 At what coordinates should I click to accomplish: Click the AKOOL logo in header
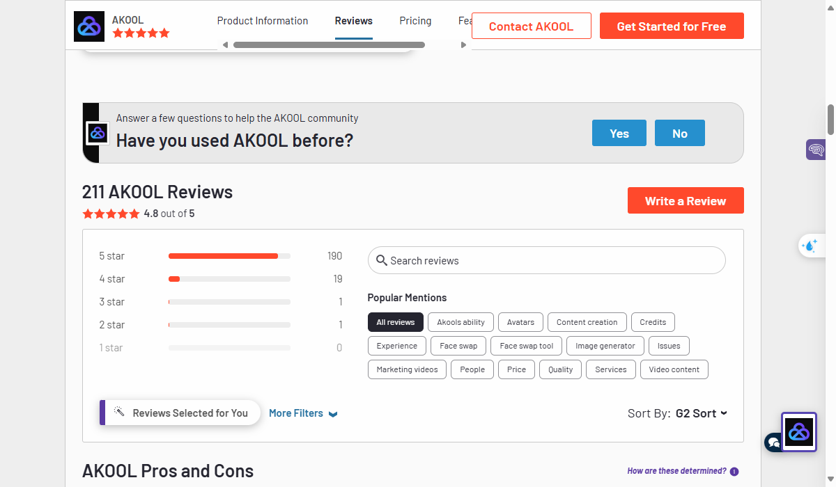89,26
